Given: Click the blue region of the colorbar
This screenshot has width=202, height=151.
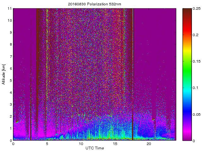Looking at the screenshot, I should coord(187,112).
